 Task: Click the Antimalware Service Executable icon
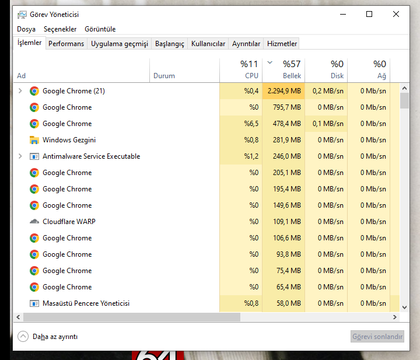[34, 156]
